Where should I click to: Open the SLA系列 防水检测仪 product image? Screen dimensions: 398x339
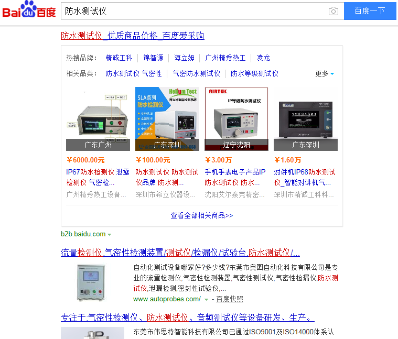167,119
